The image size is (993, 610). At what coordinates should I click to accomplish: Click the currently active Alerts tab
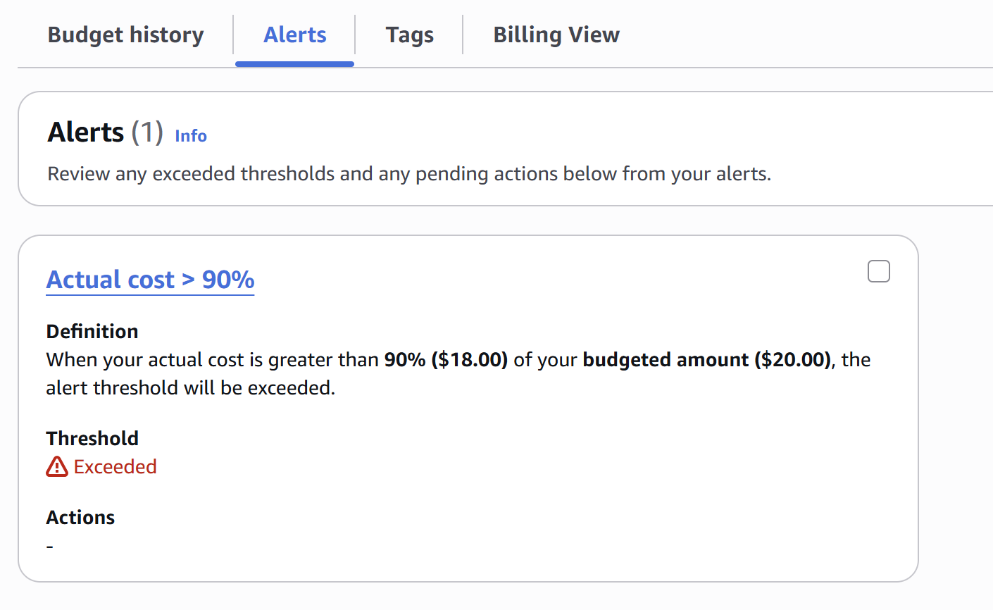coord(294,34)
